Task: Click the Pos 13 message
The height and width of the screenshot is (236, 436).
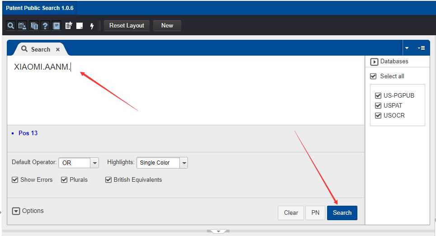Action: (x=28, y=133)
